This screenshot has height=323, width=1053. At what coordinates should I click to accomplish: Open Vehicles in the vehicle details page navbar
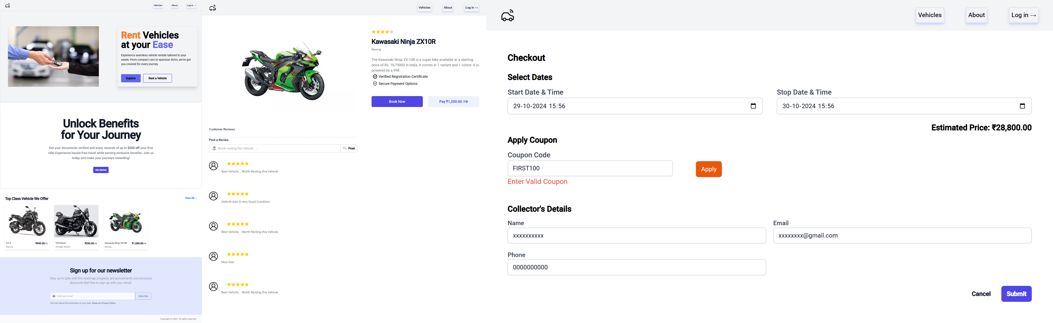point(424,8)
